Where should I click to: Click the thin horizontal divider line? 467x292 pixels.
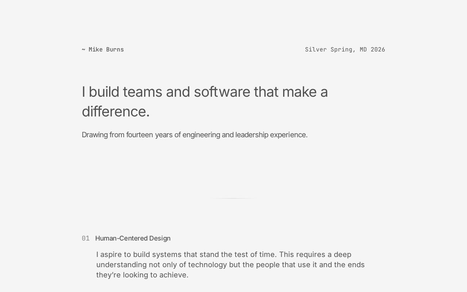point(233,198)
